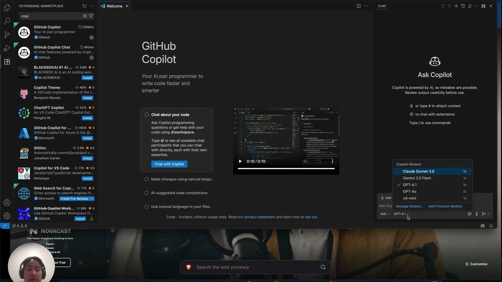Screen dimensions: 502x282
Task: Send the chat message
Action: click(484, 214)
